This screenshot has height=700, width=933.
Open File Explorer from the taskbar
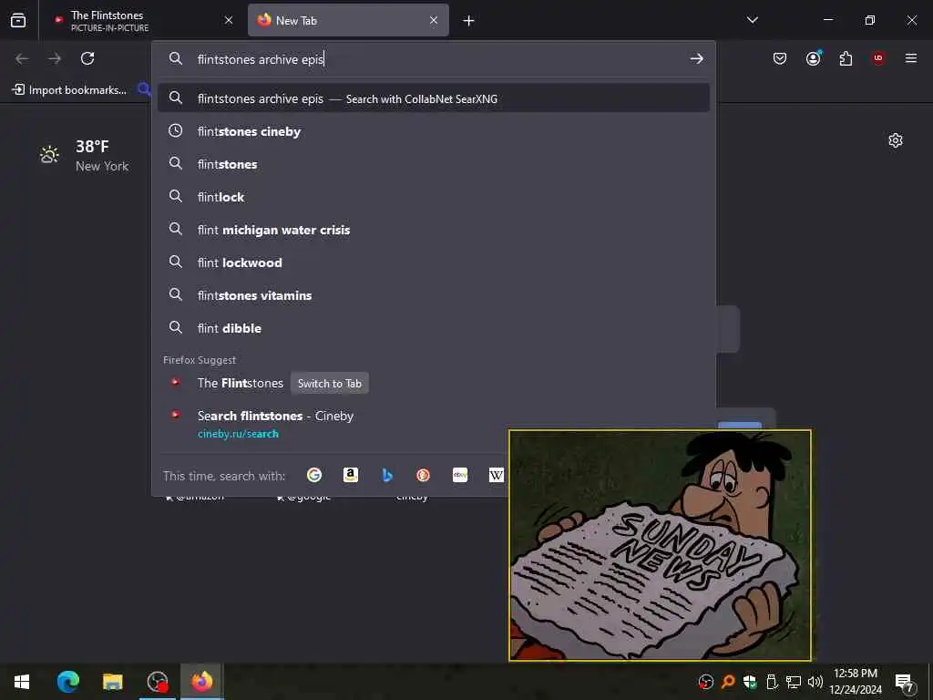point(112,682)
